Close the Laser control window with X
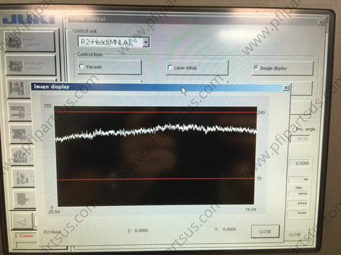The image size is (341, 255). point(321,23)
